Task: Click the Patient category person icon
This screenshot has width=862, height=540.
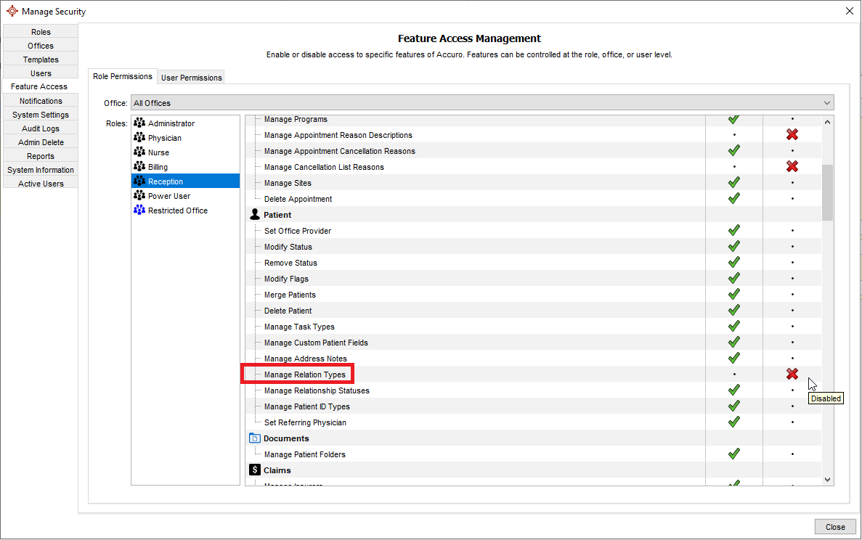Action: 255,215
